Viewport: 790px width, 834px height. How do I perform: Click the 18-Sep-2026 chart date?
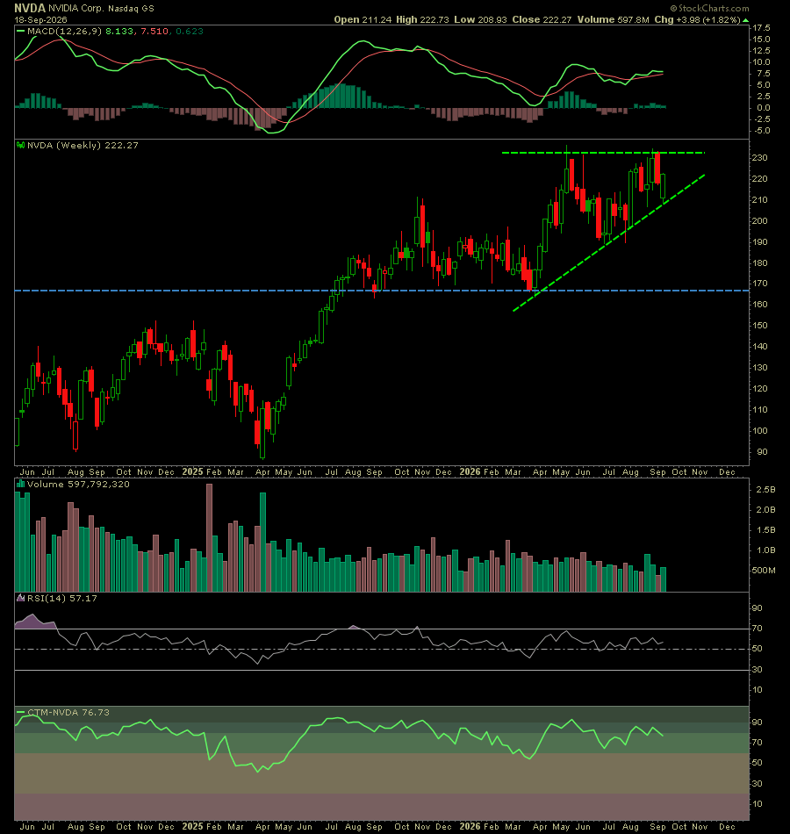click(x=41, y=19)
